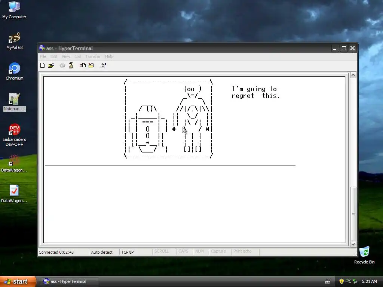Click the keyboard icon in the taskbar
383x287 pixels.
click(328, 282)
